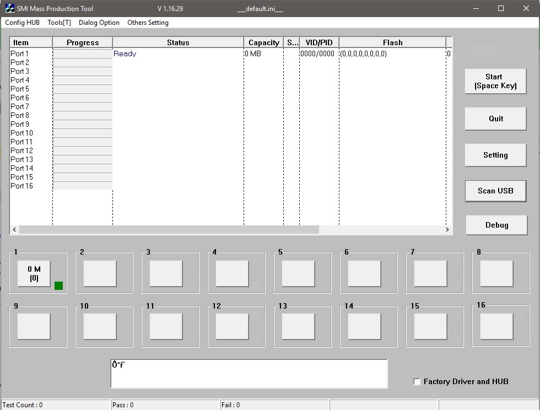Open the Dialog Option menu
Screen dimensions: 540x410
(x=99, y=23)
